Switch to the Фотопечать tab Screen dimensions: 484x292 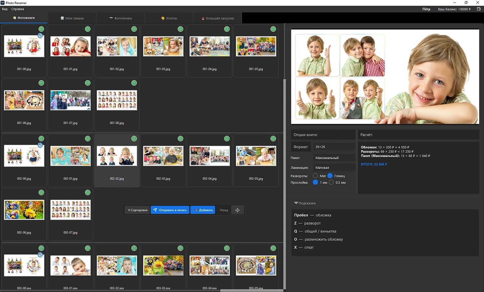click(x=121, y=18)
